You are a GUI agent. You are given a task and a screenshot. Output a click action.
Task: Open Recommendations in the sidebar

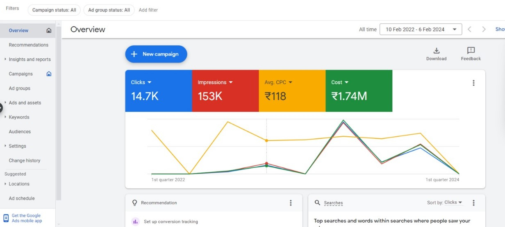(28, 45)
